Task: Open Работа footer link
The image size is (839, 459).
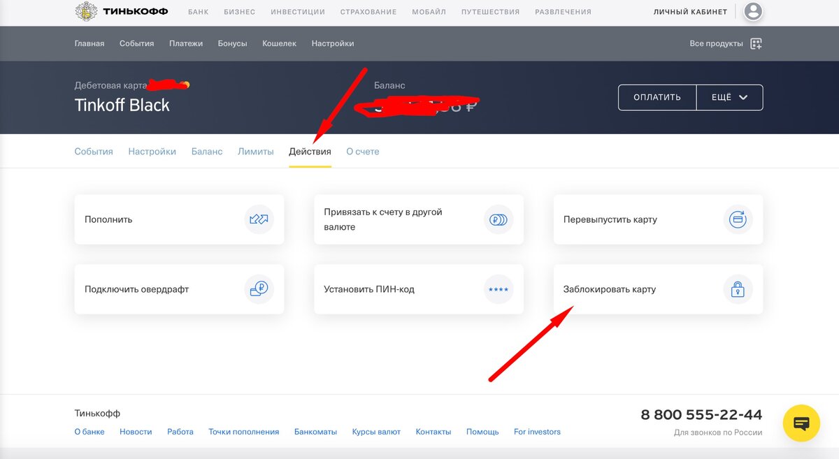Action: tap(180, 432)
